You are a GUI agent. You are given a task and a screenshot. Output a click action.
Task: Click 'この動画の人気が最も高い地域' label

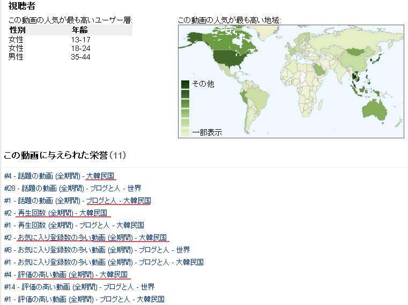[229, 20]
